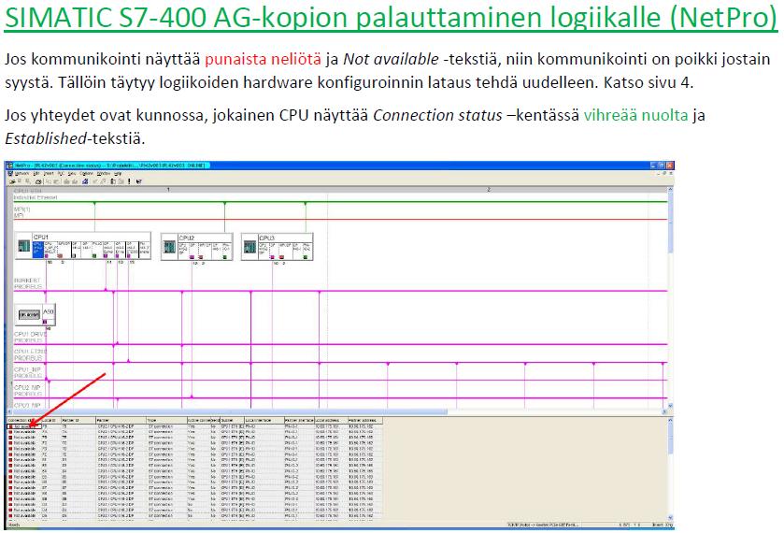784x533 pixels.
Task: Select the CPU module slot in CPU2 station
Action: (183, 250)
